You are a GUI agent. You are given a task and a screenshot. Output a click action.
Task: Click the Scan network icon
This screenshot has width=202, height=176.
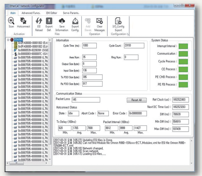(x=11, y=21)
